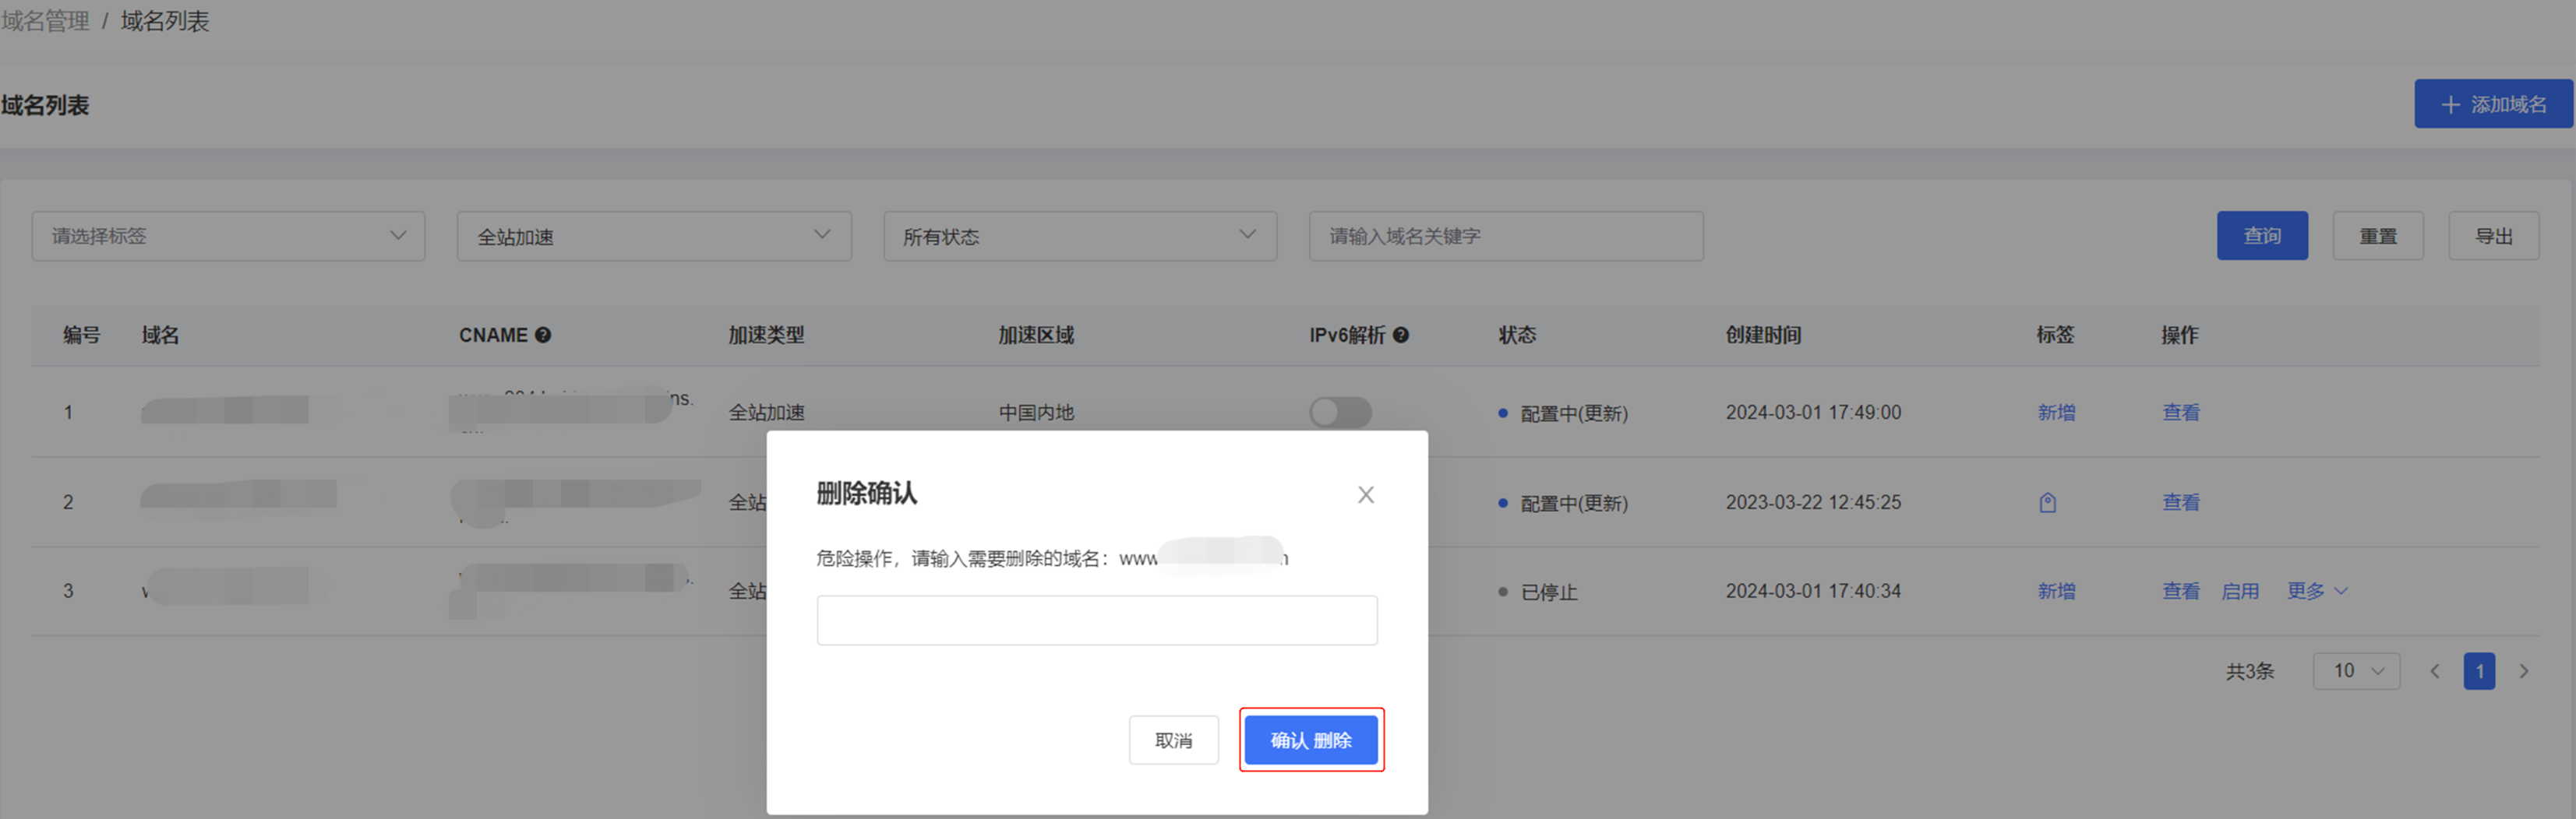Screen dimensions: 2576x819
Task: Focus the domain name confirmation input
Action: click(x=1097, y=620)
